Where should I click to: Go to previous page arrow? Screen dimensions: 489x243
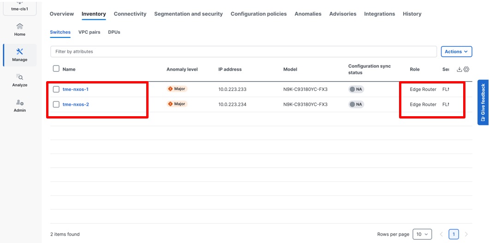pyautogui.click(x=441, y=234)
